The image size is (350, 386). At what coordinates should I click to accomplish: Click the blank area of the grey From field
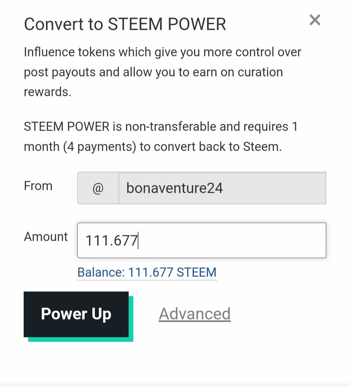click(x=273, y=188)
